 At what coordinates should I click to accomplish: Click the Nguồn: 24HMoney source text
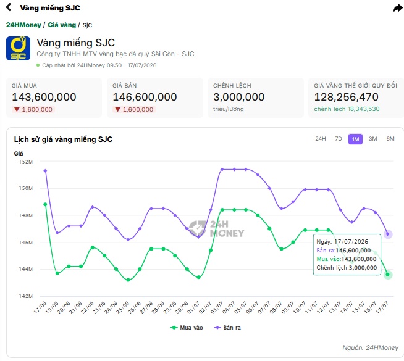[x=370, y=347]
